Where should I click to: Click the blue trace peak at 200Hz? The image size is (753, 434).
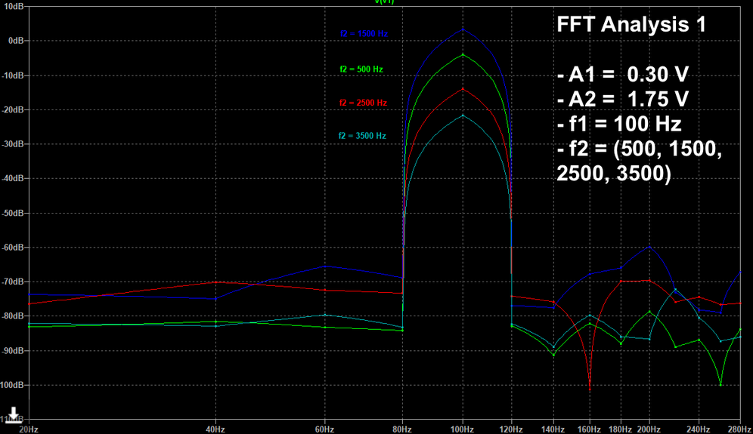(649, 247)
